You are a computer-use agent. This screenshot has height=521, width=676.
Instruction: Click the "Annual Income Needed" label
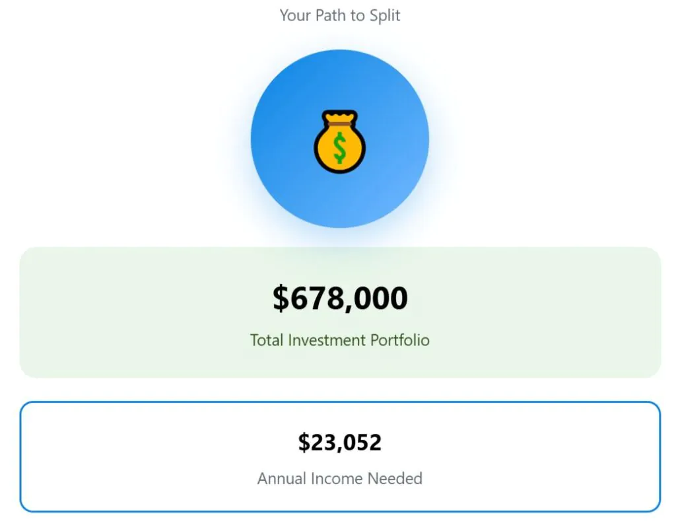coord(339,478)
